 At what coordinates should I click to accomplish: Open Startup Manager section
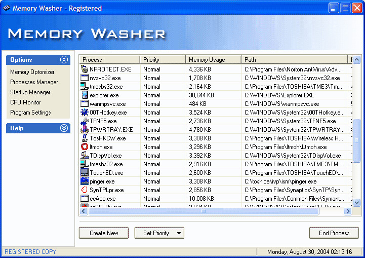(x=30, y=92)
